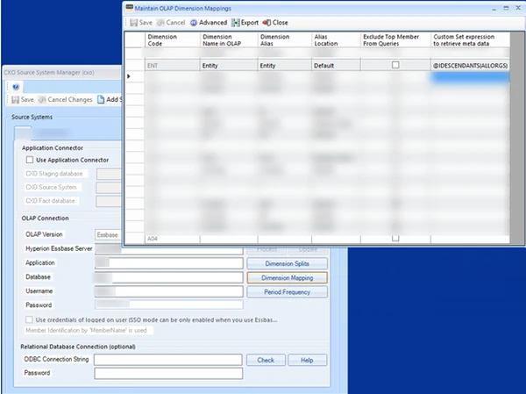Screen dimensions: 526x394
Task: Click the Dimension Code column header
Action: click(x=172, y=40)
